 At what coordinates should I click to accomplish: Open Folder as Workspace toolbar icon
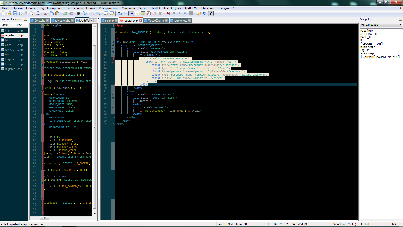(x=154, y=13)
